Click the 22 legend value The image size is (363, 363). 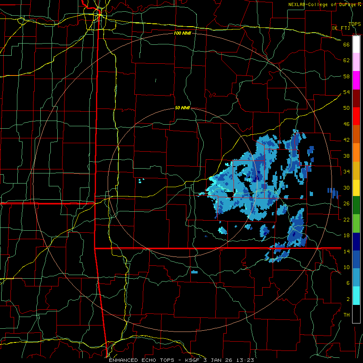[x=346, y=219]
